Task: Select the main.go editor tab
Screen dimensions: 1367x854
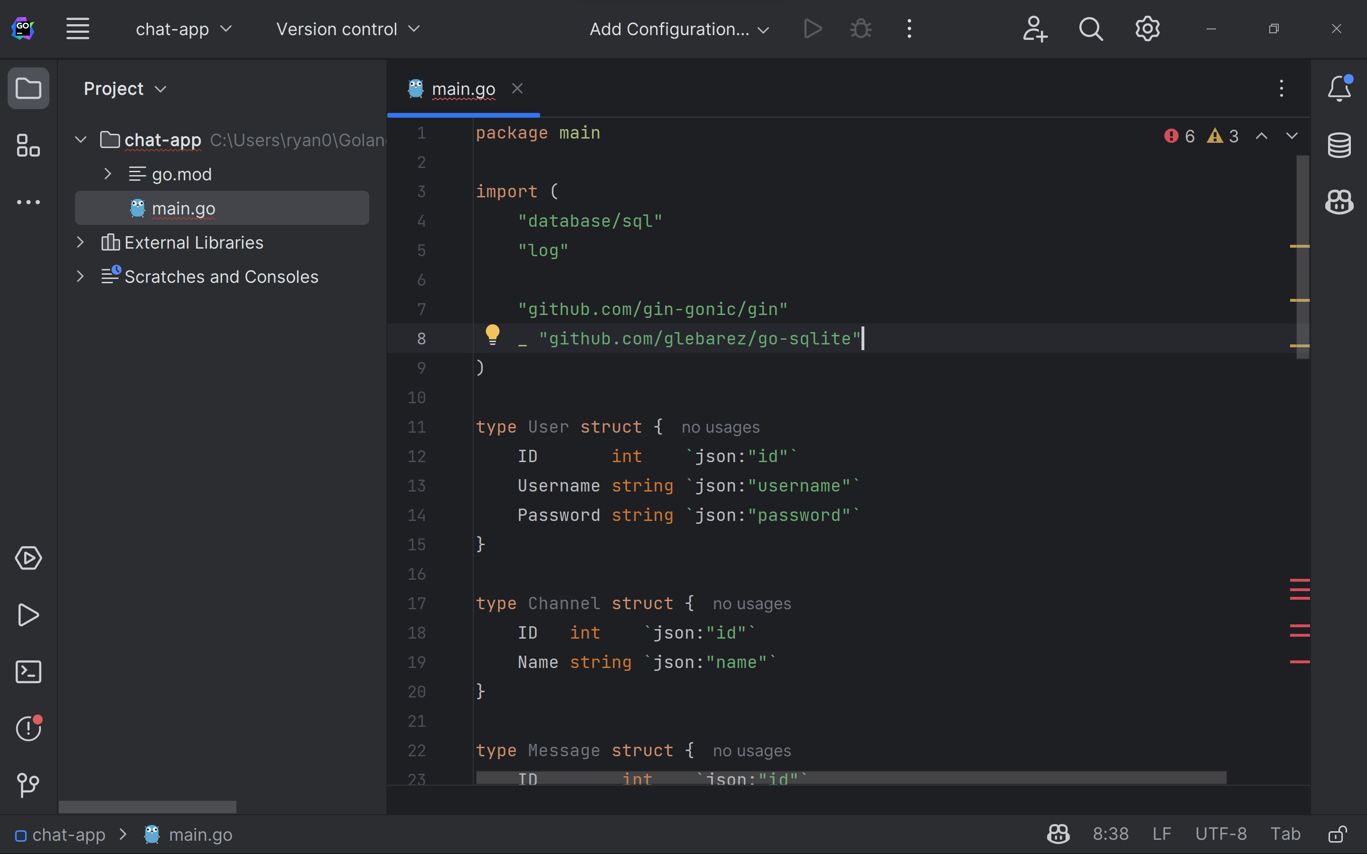Action: pos(463,89)
